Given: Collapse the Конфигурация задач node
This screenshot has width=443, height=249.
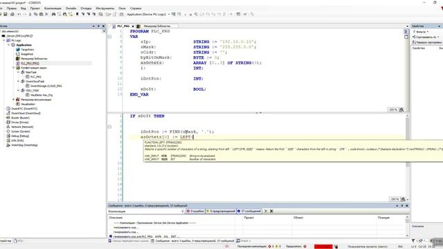Looking at the screenshot, I should point(14,68).
